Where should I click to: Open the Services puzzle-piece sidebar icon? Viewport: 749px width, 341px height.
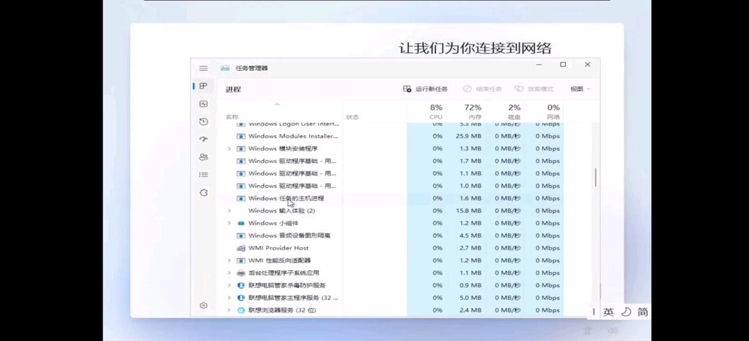tap(204, 193)
